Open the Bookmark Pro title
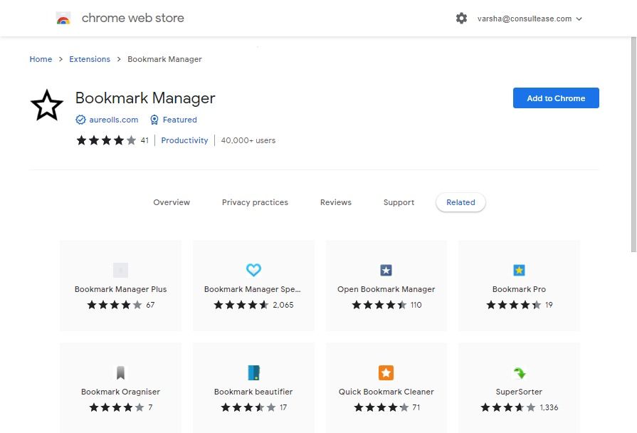This screenshot has width=637, height=433. [519, 289]
